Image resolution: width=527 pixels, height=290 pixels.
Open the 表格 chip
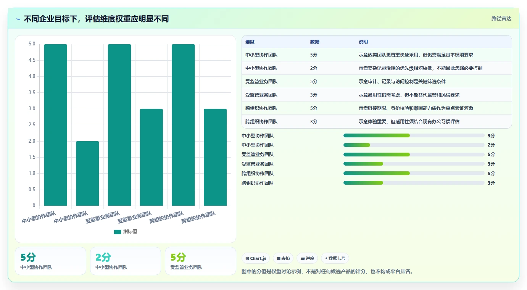coord(284,258)
